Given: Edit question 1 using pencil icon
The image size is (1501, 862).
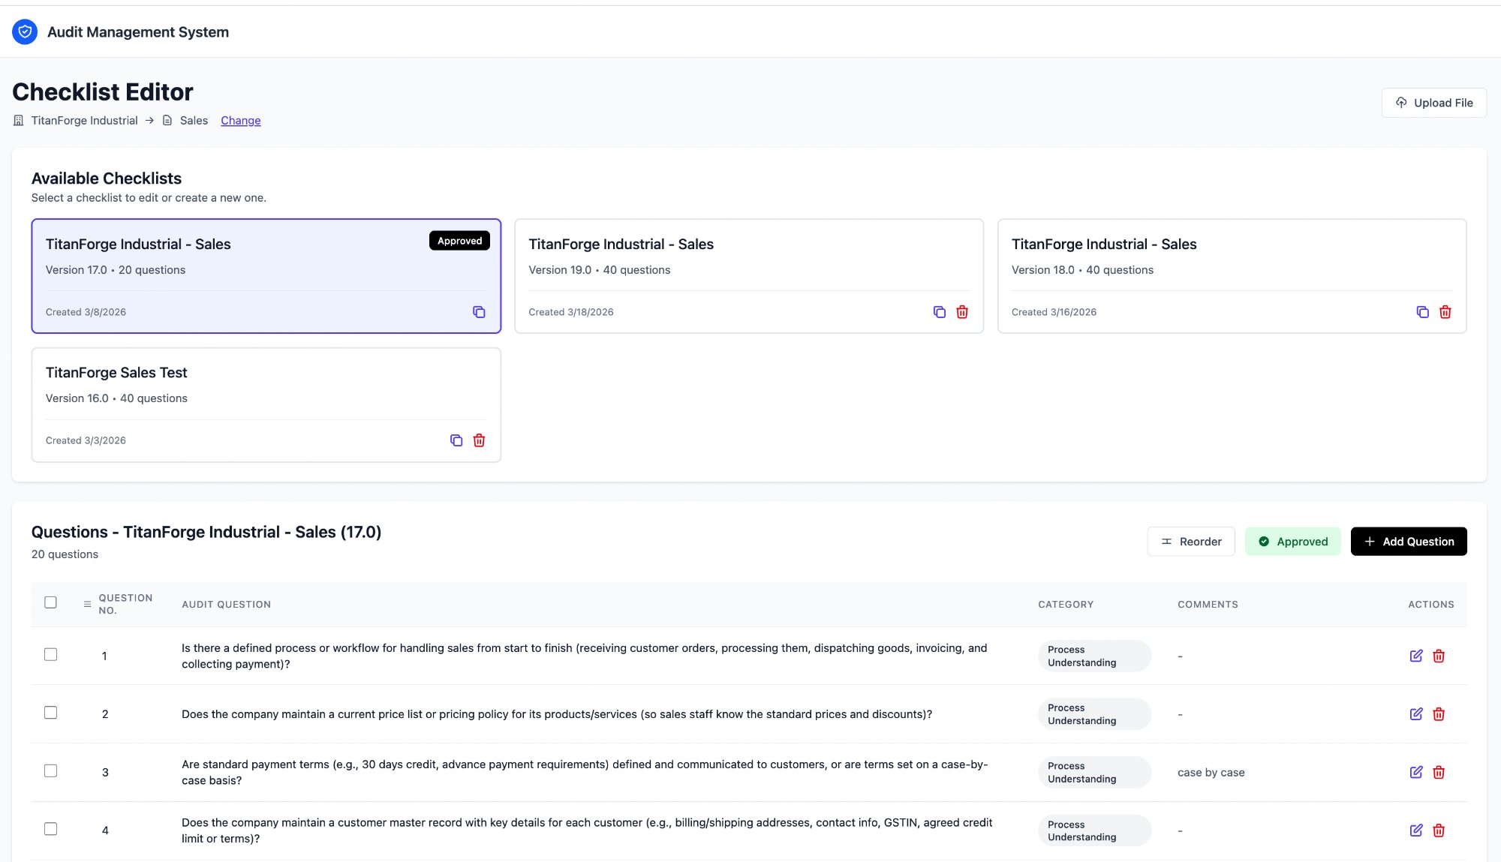Looking at the screenshot, I should 1416,656.
